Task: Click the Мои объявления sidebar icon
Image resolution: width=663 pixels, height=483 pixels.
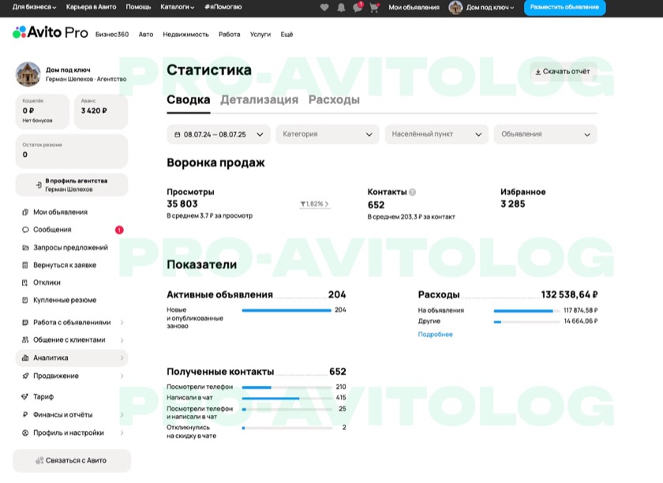Action: [x=25, y=212]
